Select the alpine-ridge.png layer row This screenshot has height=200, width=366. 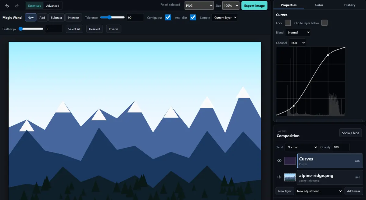[330, 177]
